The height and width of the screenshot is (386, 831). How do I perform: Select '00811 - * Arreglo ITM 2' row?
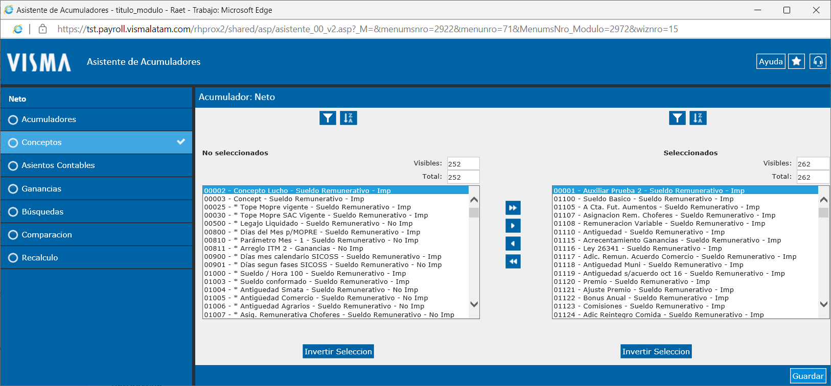pyautogui.click(x=336, y=248)
